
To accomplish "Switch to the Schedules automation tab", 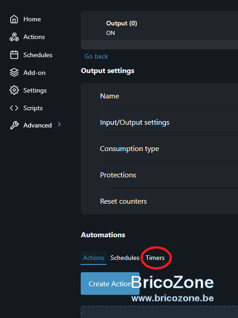I will pyautogui.click(x=125, y=258).
